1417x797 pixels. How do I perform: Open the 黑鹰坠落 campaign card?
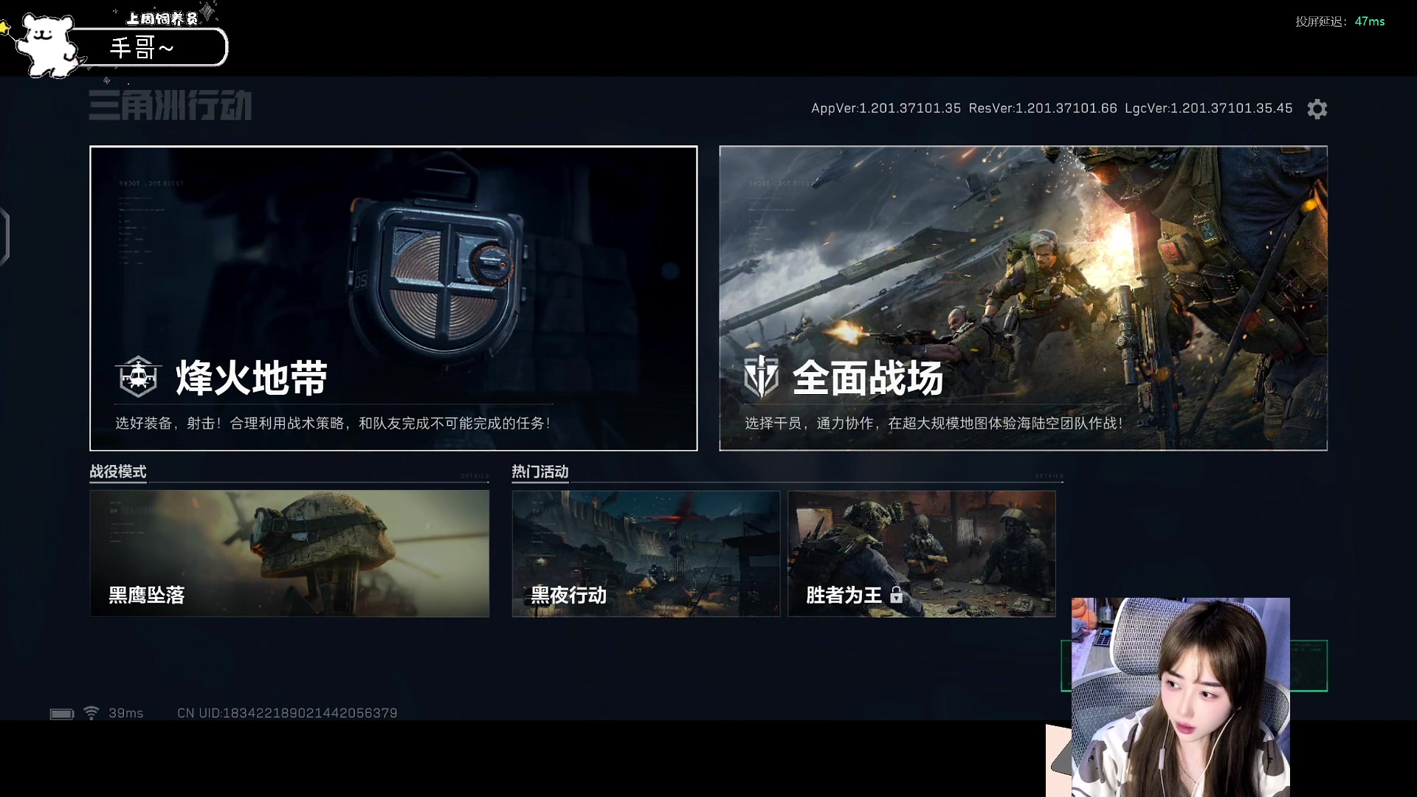pyautogui.click(x=289, y=553)
